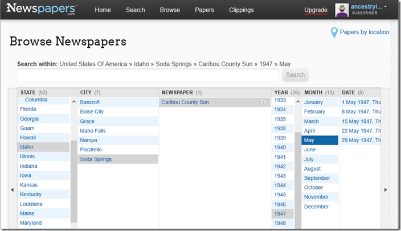The image size is (401, 231).
Task: Select Kentucky in the State list
Action: click(x=43, y=195)
